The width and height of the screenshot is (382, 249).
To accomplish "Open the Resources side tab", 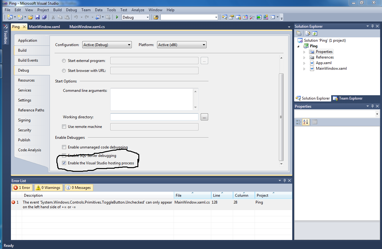I will [32, 80].
